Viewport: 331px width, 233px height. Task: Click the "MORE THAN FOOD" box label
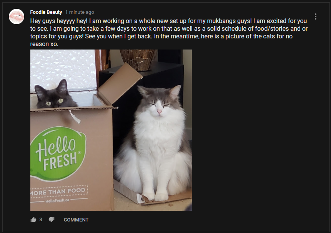pyautogui.click(x=59, y=192)
